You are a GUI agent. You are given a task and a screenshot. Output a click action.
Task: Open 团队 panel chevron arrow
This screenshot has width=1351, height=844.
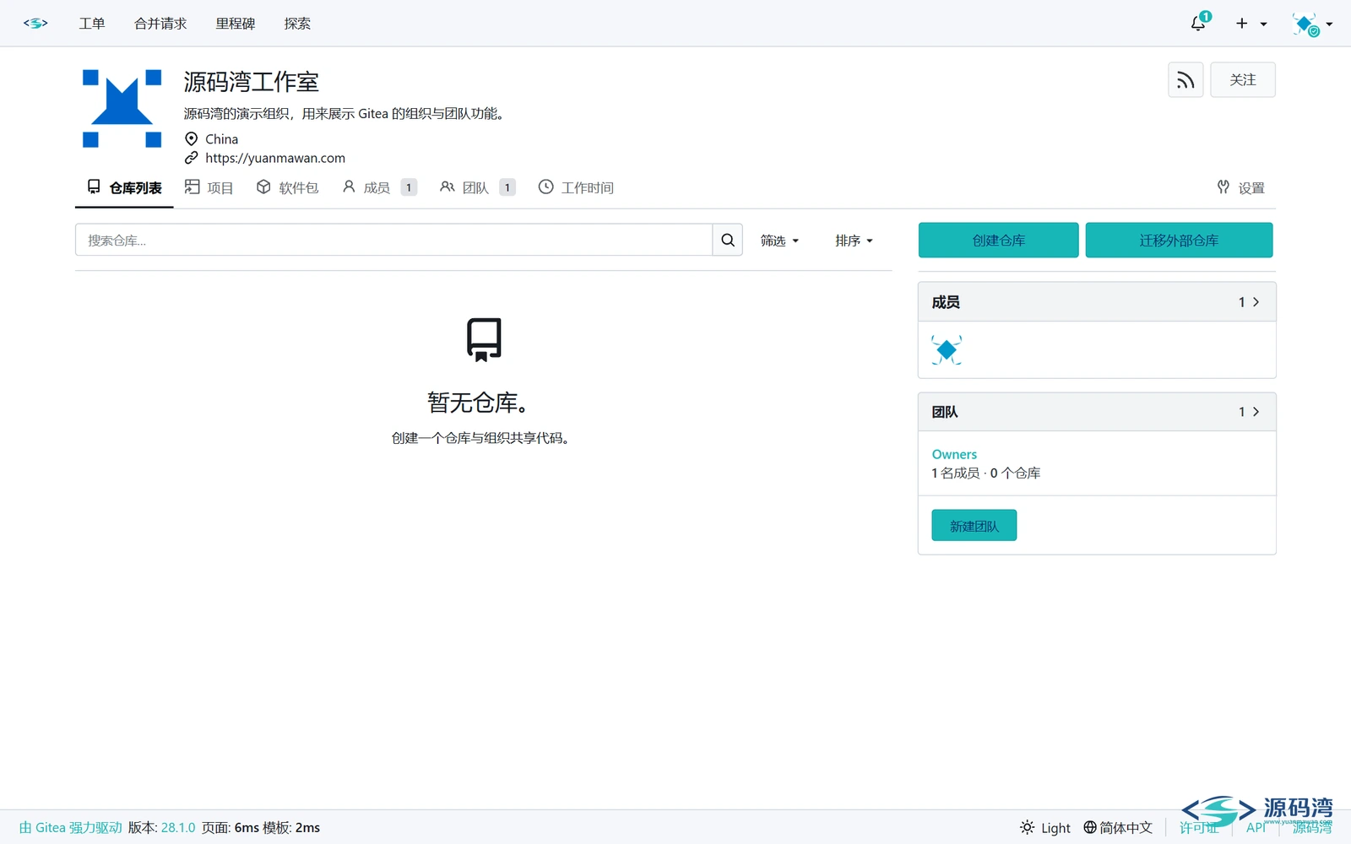click(x=1256, y=412)
